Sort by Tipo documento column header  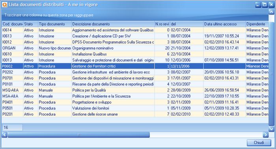(x=55, y=24)
